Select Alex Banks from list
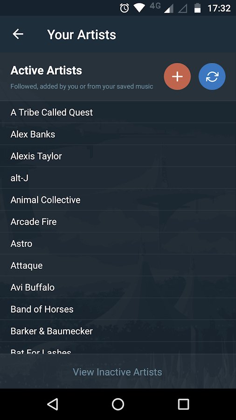Viewport: 236px width, 420px height. [x=118, y=134]
